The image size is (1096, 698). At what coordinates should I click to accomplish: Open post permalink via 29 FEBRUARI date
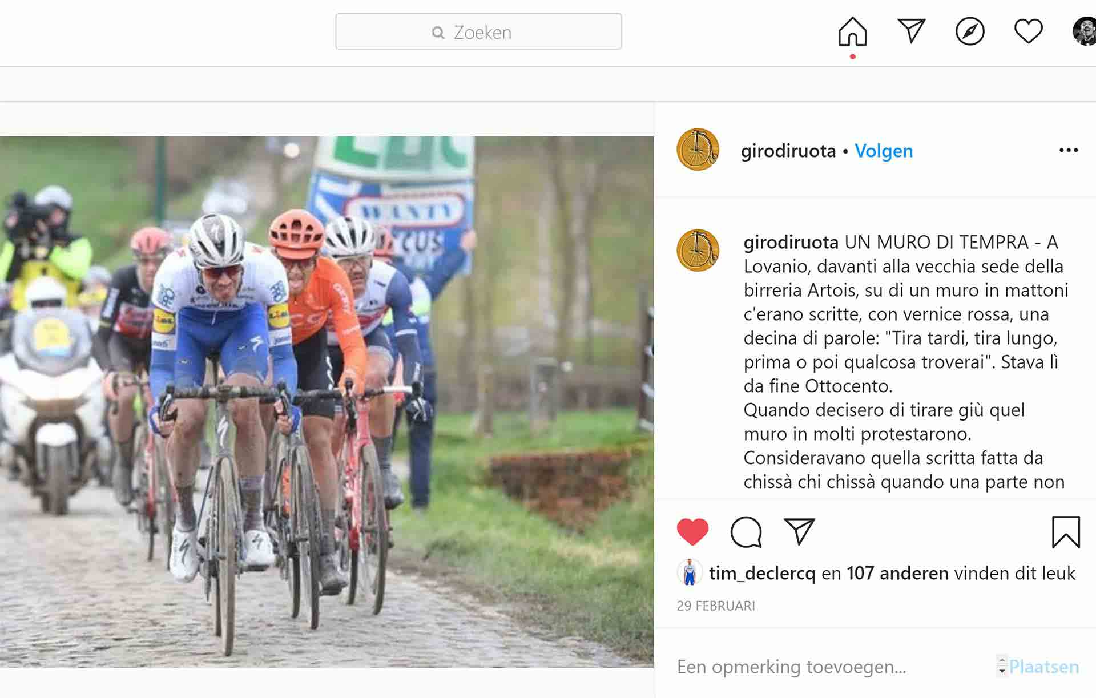point(716,606)
